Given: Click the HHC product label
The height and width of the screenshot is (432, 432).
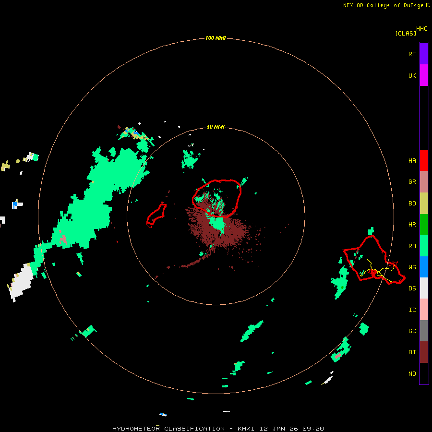Looking at the screenshot, I should (x=421, y=29).
